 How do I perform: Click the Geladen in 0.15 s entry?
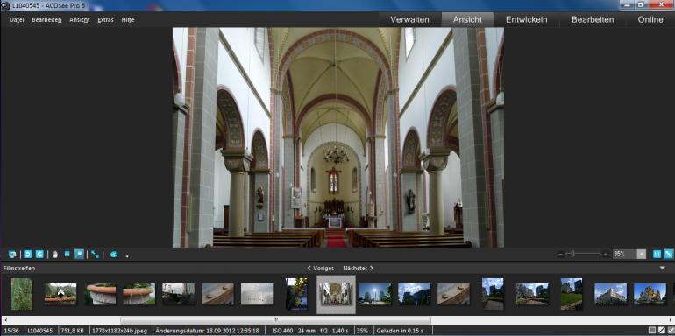pos(400,331)
